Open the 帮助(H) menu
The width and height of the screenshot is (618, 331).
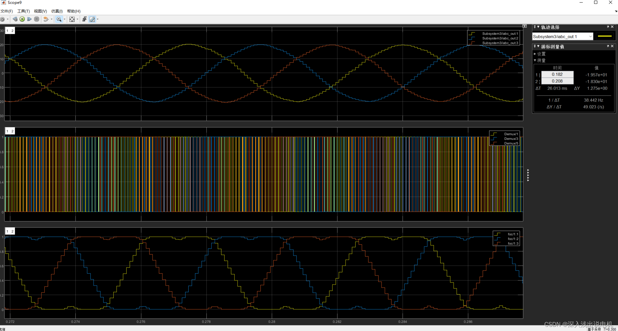[74, 11]
